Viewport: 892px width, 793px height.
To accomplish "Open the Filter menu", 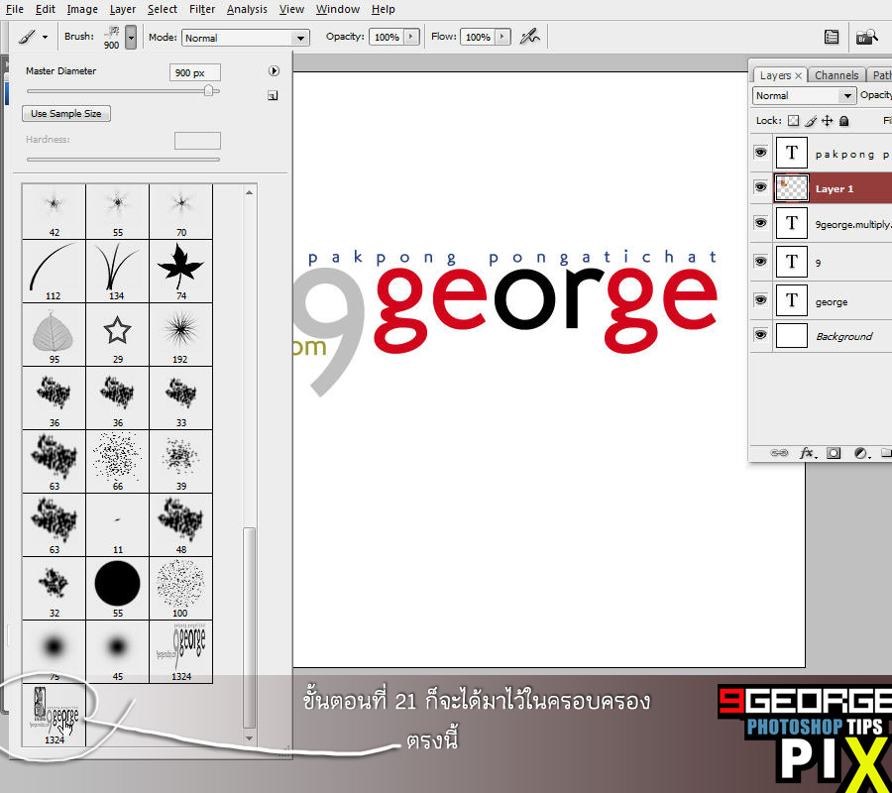I will 202,9.
